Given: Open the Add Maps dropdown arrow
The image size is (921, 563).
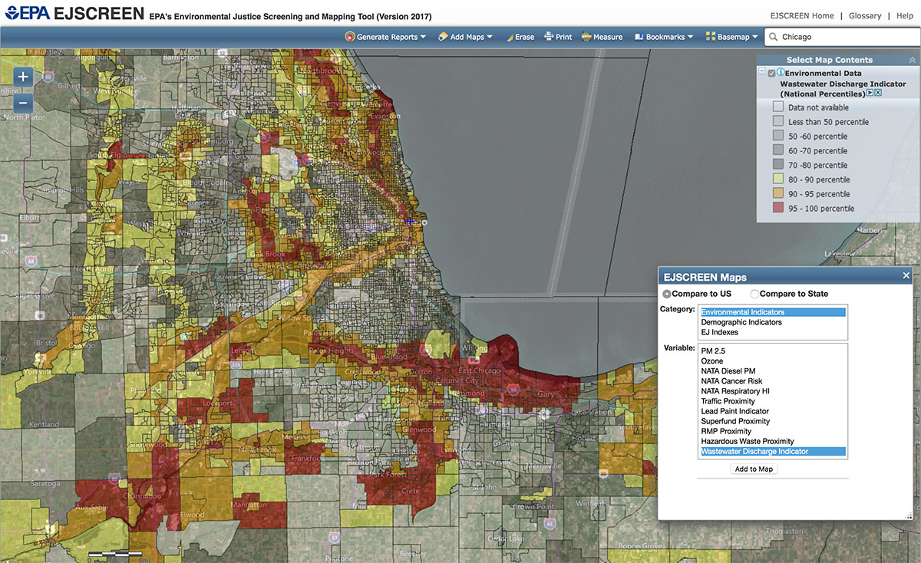Looking at the screenshot, I should [490, 37].
